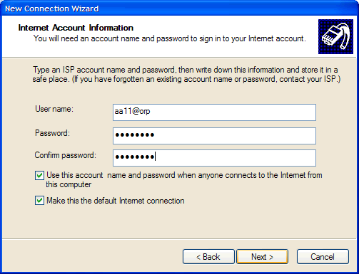Select the Password entry field
359x274 pixels.
tap(214, 136)
